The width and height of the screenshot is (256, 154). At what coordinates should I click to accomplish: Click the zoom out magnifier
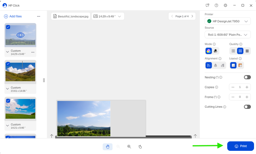click(x=118, y=146)
